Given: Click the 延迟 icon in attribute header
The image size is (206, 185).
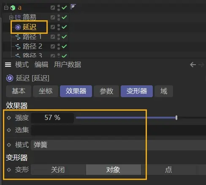Looking at the screenshot, I should pyautogui.click(x=10, y=78).
